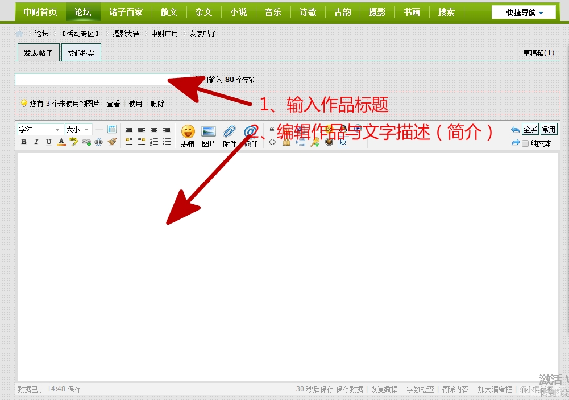The height and width of the screenshot is (400, 569).
Task: Enable the 纯文本 plain text checkbox
Action: [x=525, y=143]
